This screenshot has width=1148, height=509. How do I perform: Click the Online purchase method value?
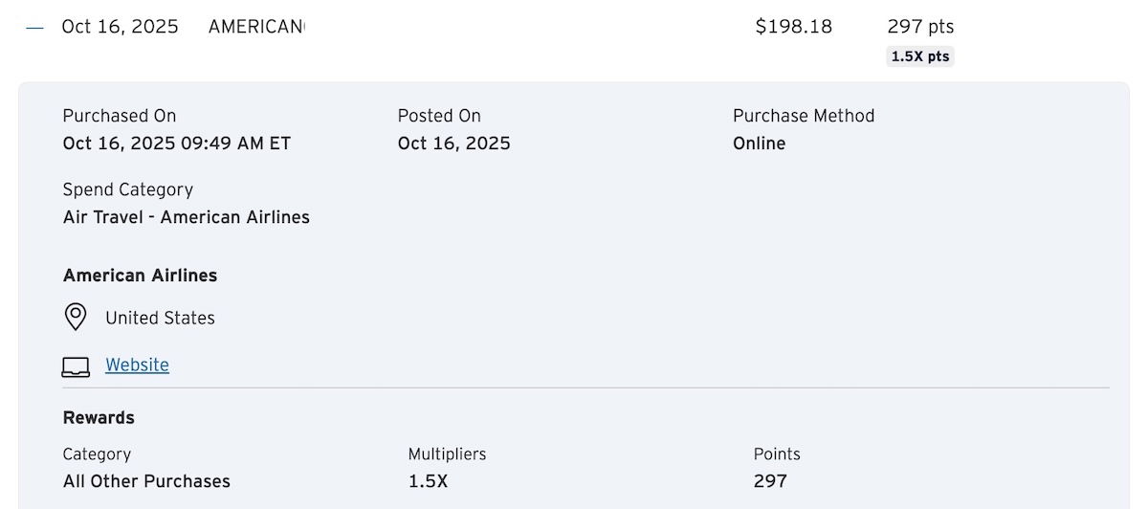tap(759, 144)
